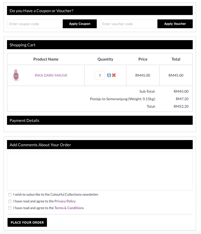The height and width of the screenshot is (234, 201).
Task: Expand the Payment Details section header
Action: tap(100, 120)
